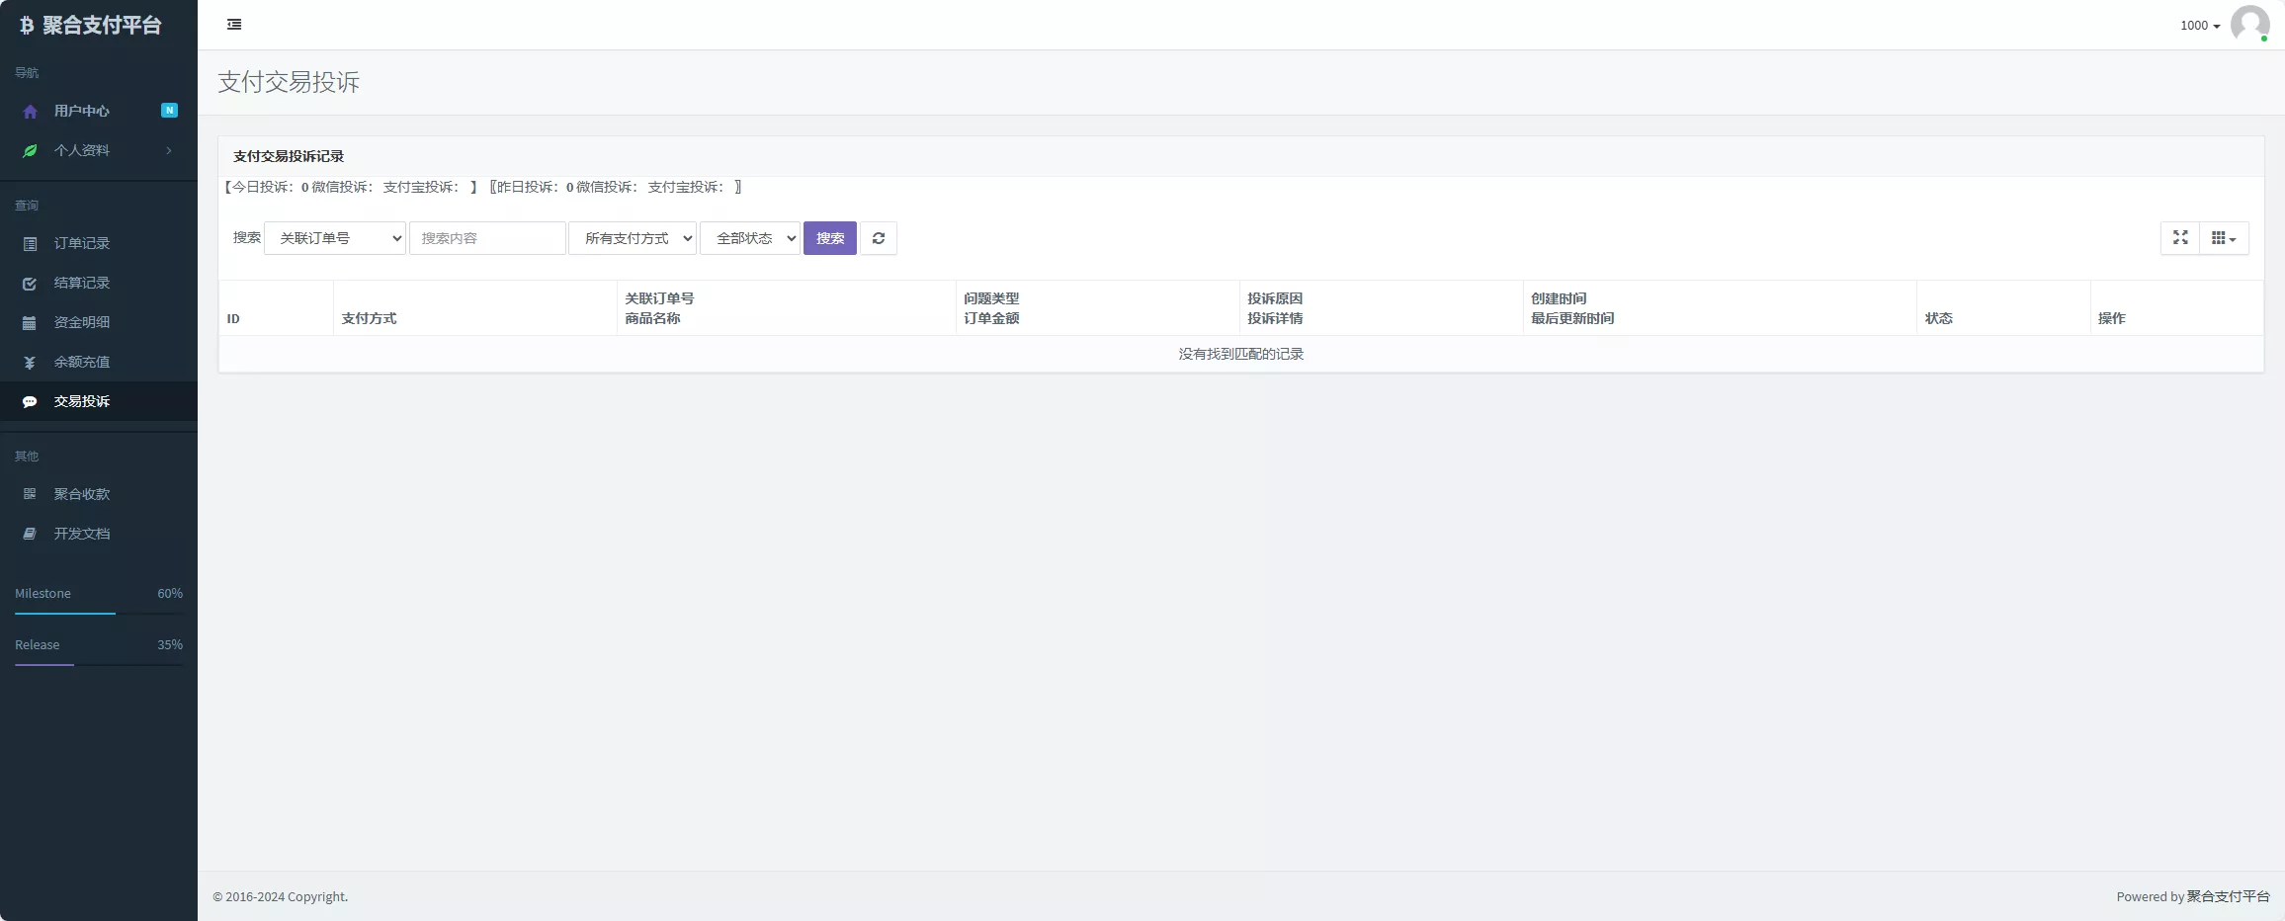Image resolution: width=2285 pixels, height=921 pixels.
Task: Click the 关联订单号 column header
Action: click(659, 298)
